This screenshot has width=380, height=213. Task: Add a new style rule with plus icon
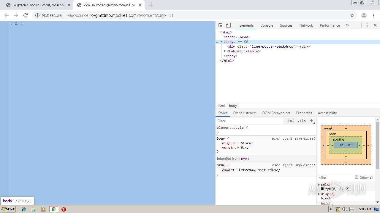[311, 121]
